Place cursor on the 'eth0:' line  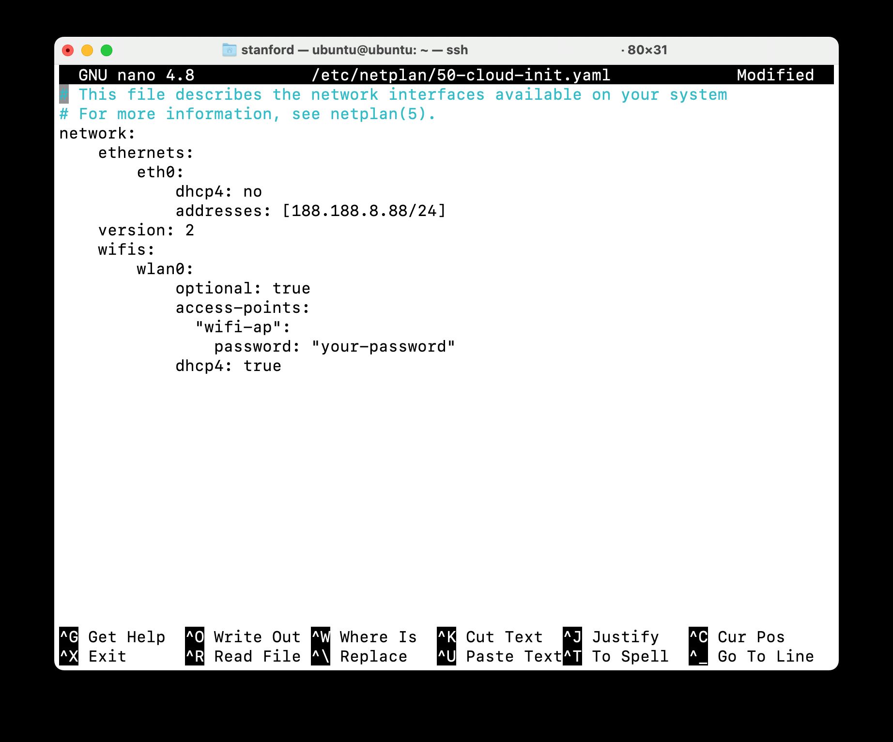[x=160, y=172]
